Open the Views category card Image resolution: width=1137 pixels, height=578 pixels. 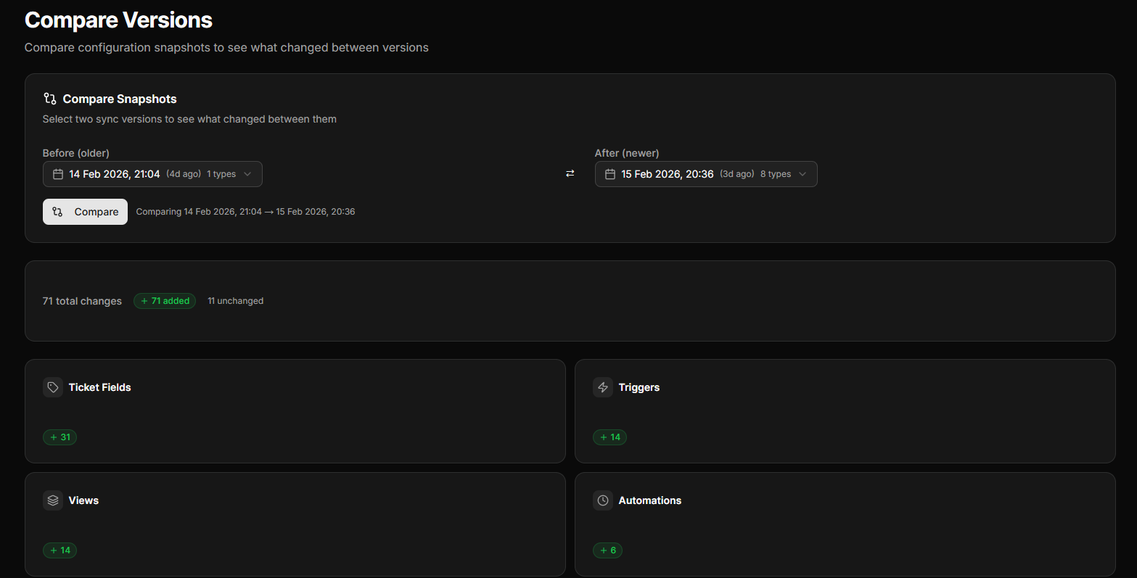point(295,524)
